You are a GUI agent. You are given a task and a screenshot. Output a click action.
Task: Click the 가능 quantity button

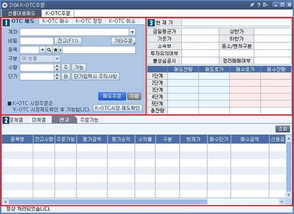pos(79,68)
